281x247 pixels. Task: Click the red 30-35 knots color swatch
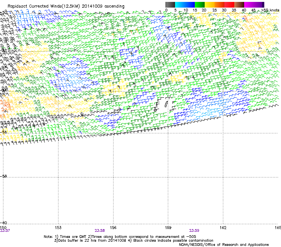pyautogui.click(x=229, y=5)
